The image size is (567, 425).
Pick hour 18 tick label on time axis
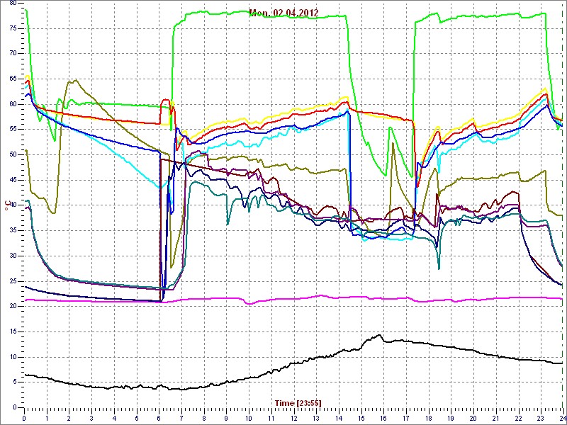click(428, 418)
